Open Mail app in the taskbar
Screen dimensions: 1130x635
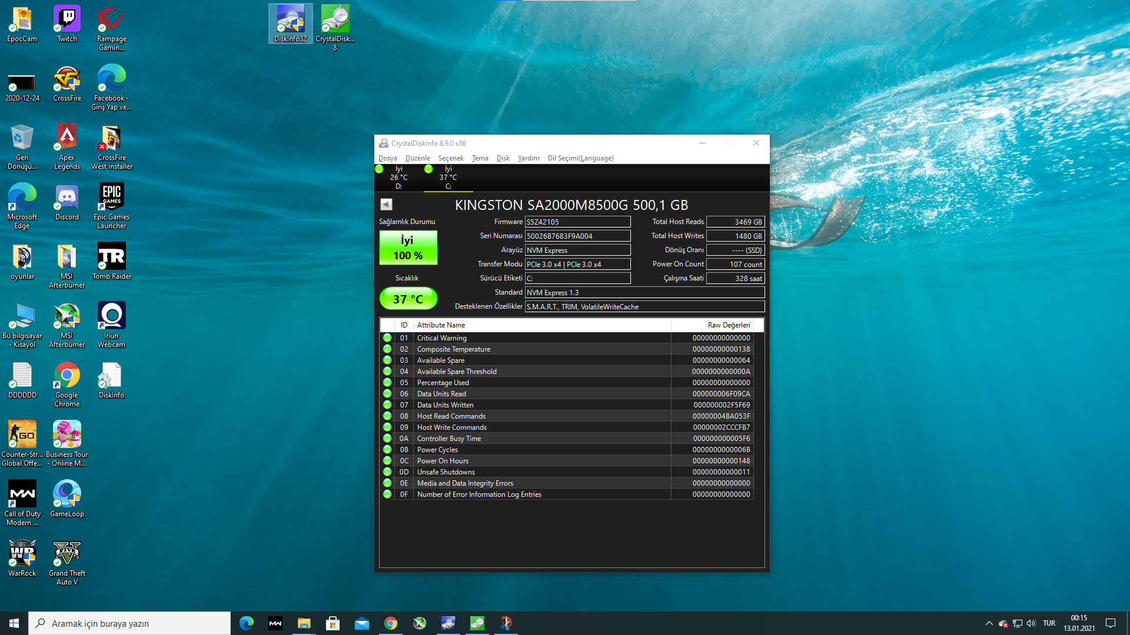tap(361, 623)
